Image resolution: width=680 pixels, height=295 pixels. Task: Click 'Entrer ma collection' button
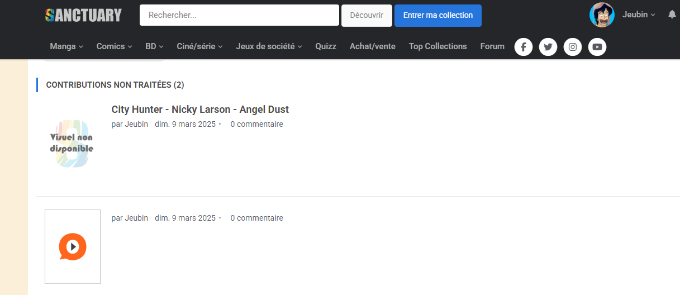coord(438,15)
